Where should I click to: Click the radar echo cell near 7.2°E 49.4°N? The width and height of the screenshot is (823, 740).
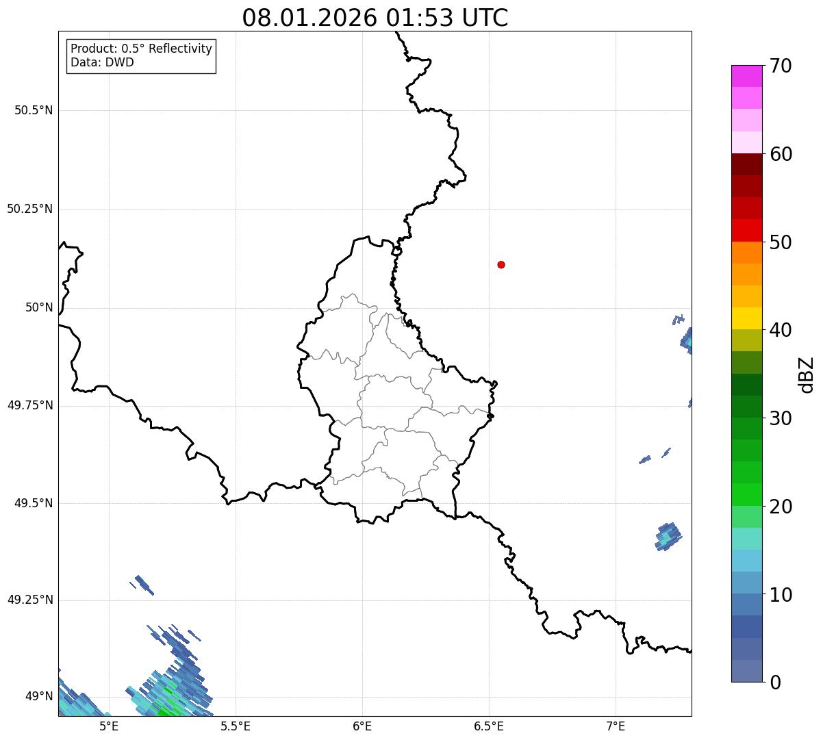668,536
